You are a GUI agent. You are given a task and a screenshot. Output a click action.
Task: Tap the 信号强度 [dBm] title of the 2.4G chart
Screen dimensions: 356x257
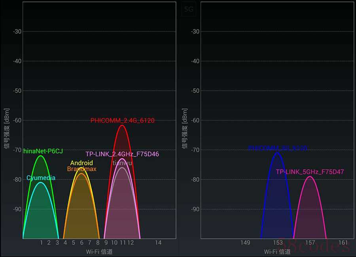7,128
